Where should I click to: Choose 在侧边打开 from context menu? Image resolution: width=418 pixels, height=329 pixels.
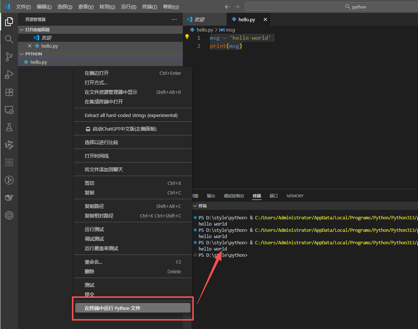click(133, 73)
